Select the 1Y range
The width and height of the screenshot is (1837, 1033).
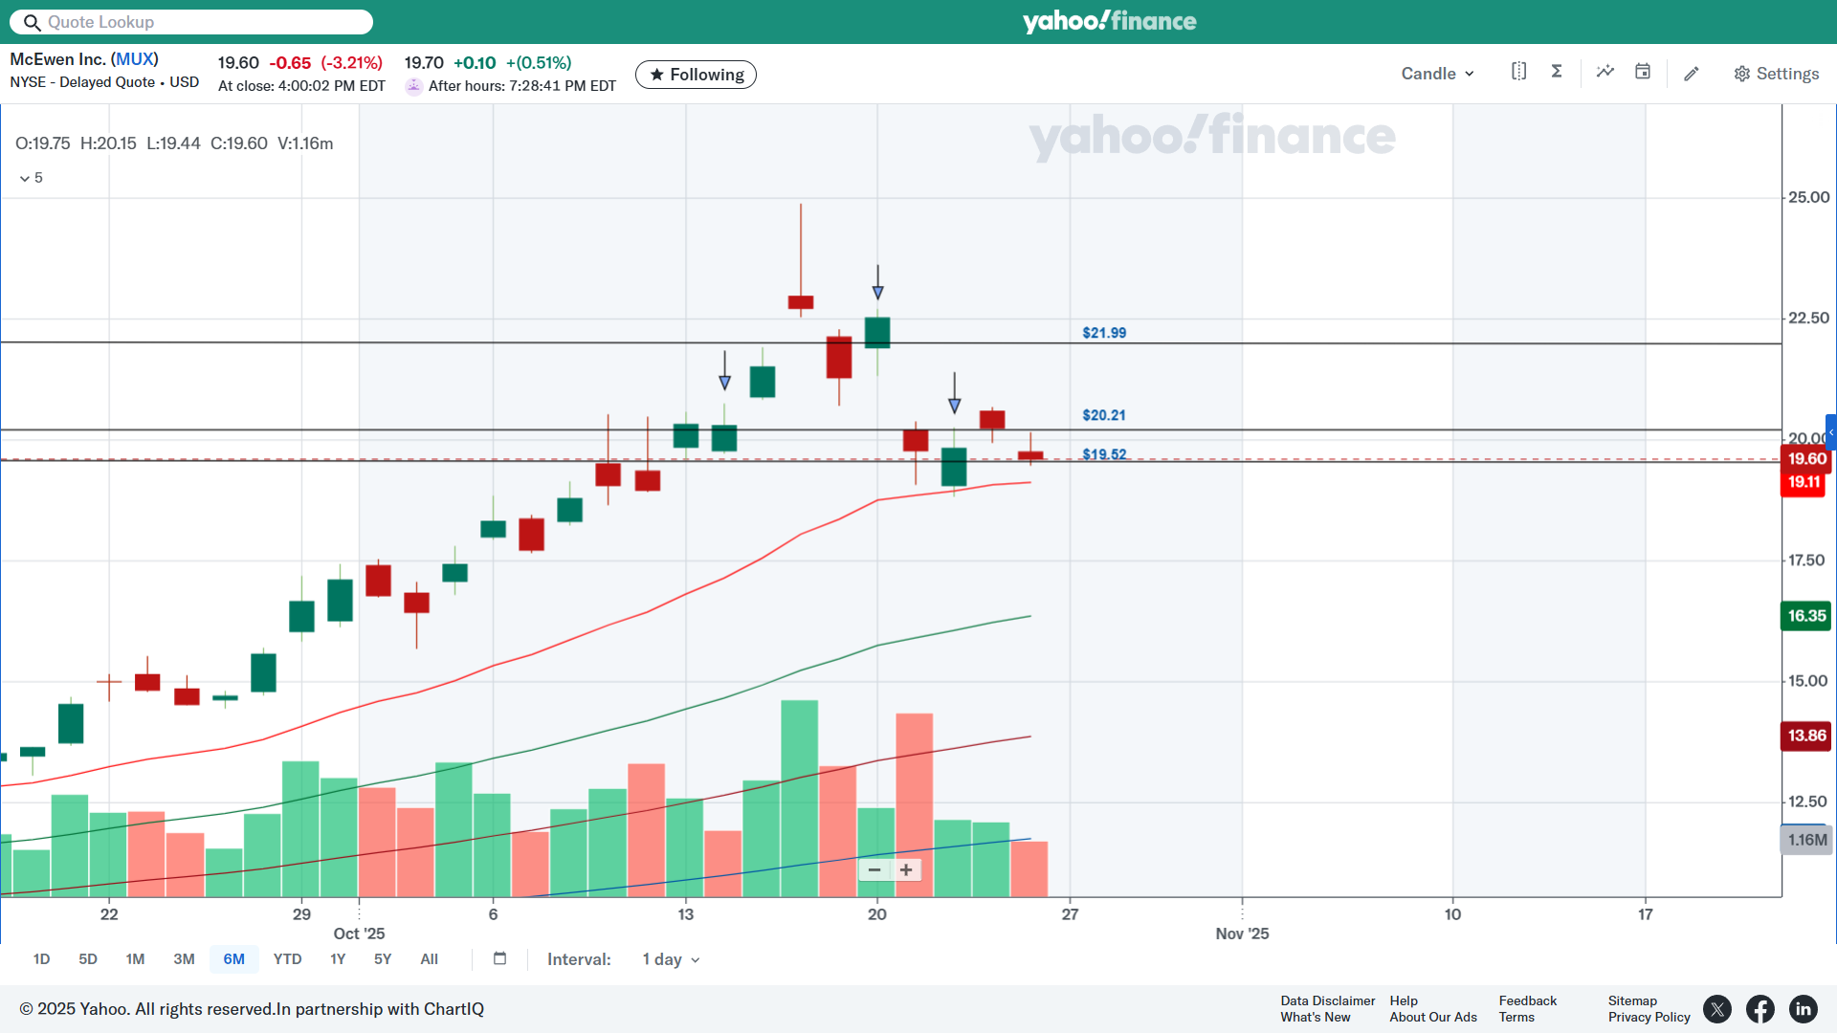click(338, 958)
